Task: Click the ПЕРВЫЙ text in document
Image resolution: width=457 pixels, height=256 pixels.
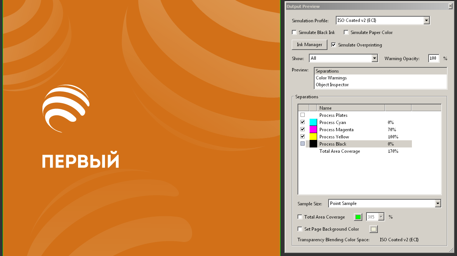Action: 80,160
